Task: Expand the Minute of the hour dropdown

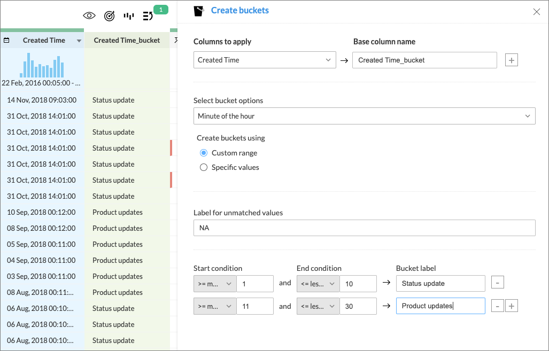Action: tap(364, 116)
